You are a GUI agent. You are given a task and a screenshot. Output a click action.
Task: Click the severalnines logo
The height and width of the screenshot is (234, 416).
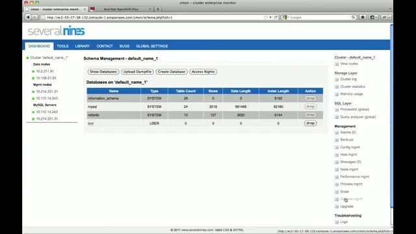(x=57, y=31)
